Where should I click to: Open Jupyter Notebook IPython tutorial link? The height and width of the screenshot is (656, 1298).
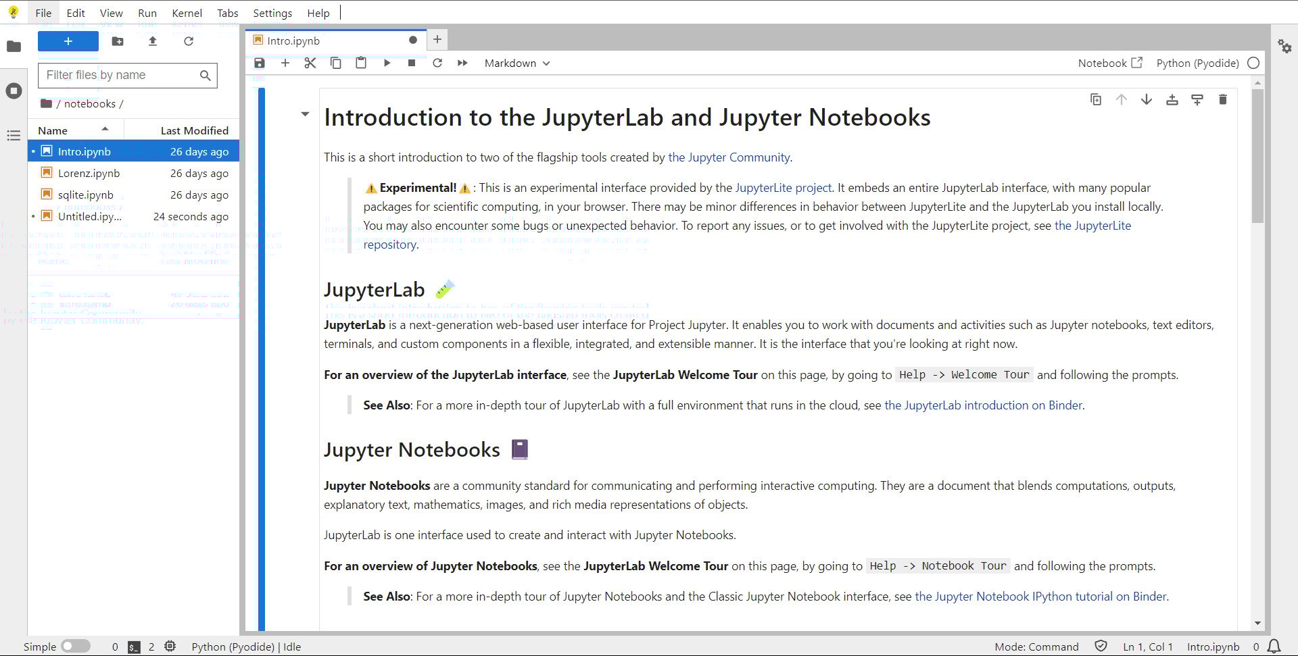click(1041, 597)
